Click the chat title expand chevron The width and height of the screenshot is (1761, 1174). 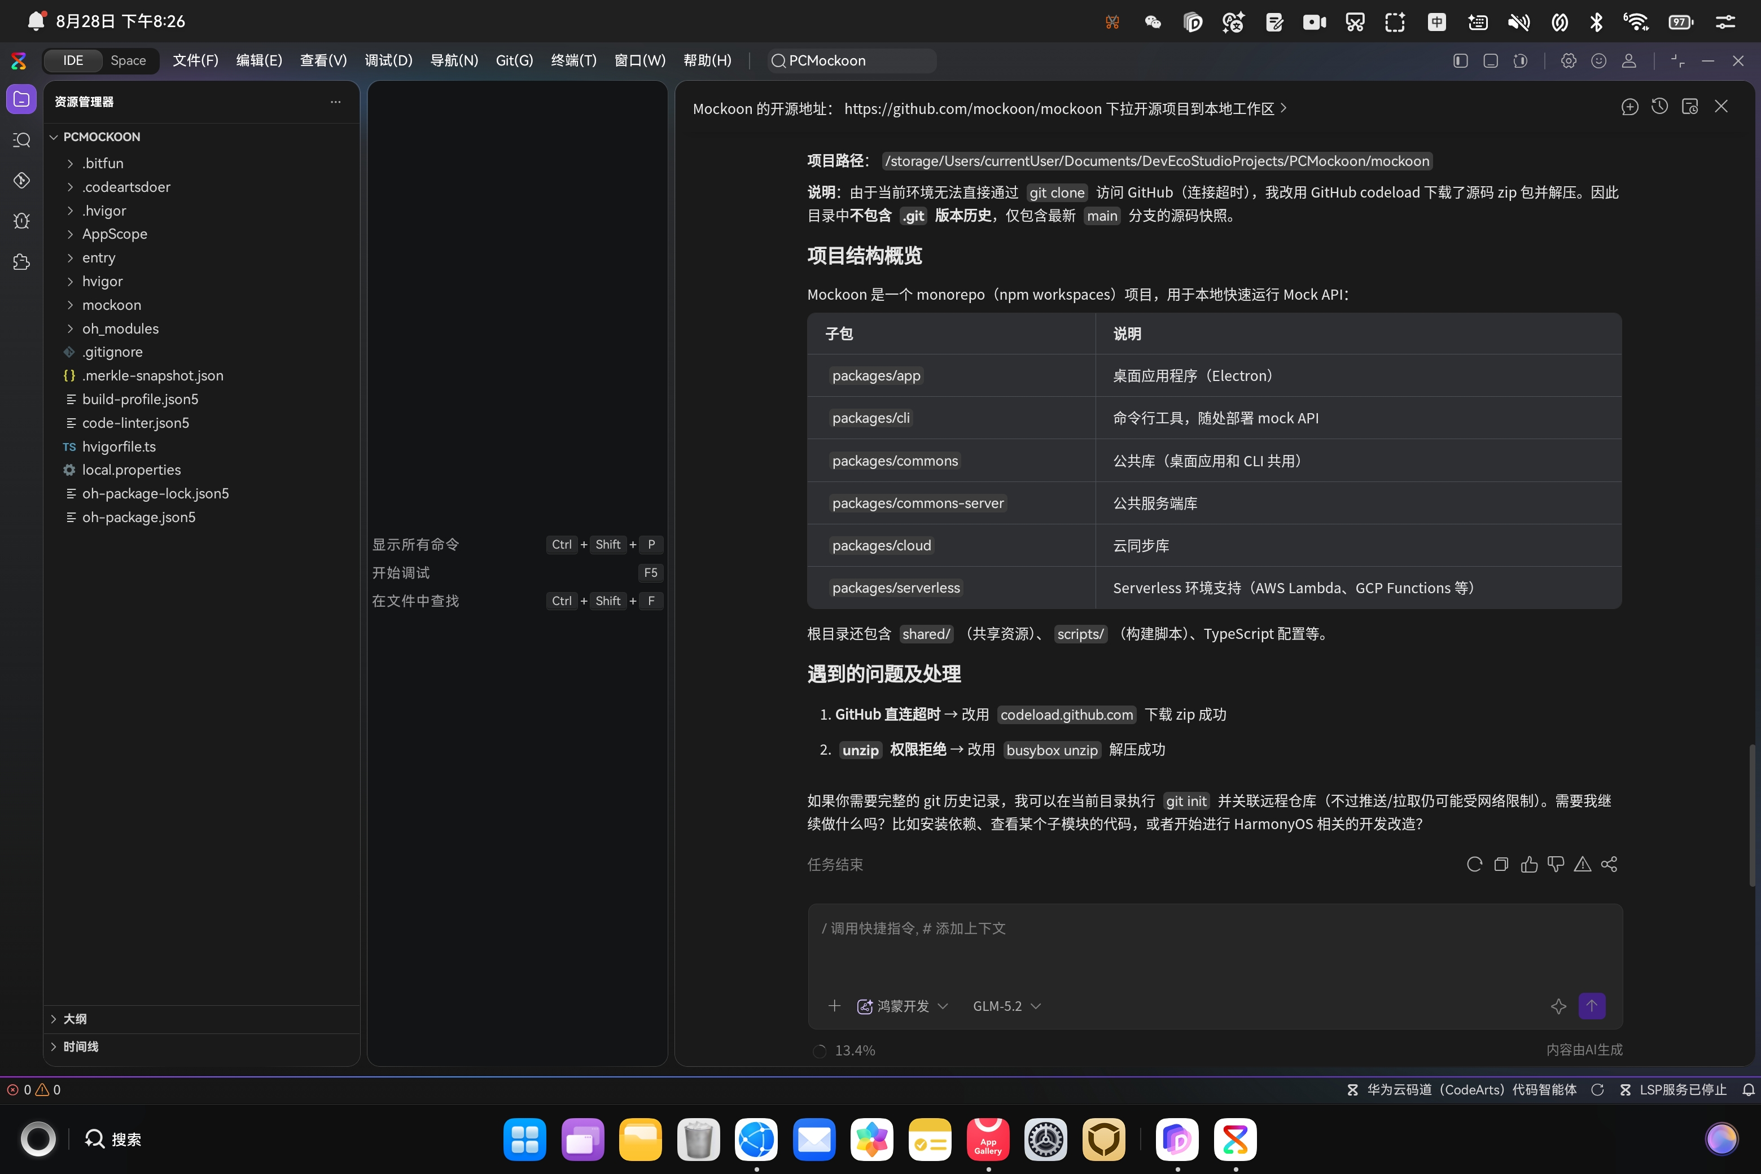(x=1283, y=108)
